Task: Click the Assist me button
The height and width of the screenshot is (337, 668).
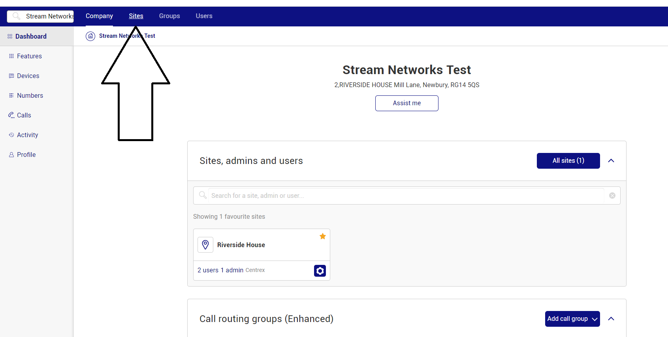Action: tap(407, 103)
